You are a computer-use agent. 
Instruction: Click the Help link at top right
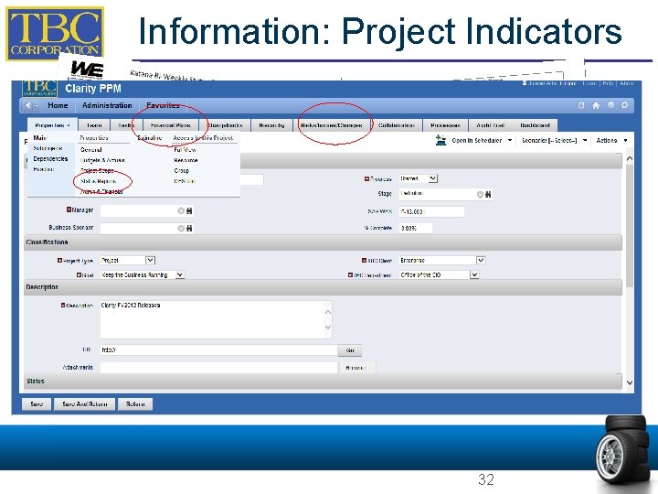608,83
